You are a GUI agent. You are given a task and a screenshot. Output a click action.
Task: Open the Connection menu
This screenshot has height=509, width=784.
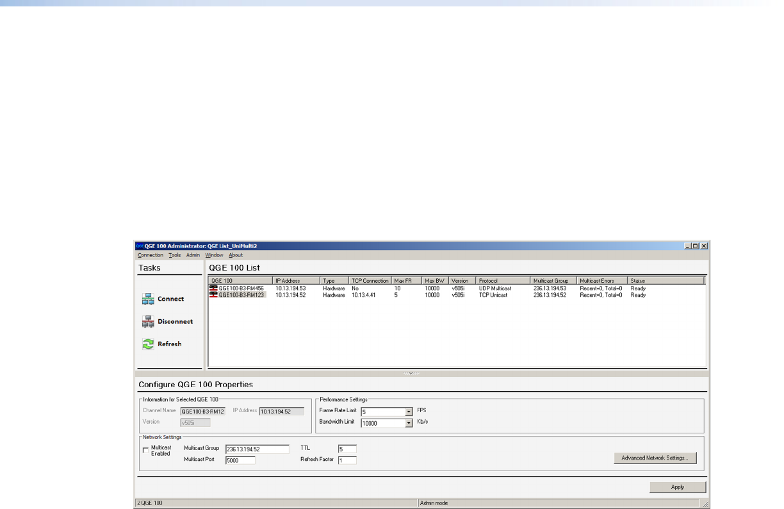tap(151, 255)
